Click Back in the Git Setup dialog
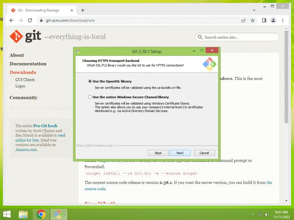Screen dimensions: 294x220 (x=158, y=153)
